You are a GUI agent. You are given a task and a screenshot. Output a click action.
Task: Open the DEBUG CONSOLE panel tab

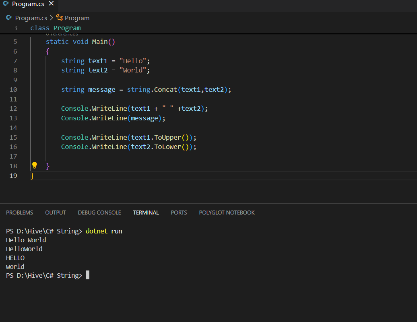coord(99,213)
